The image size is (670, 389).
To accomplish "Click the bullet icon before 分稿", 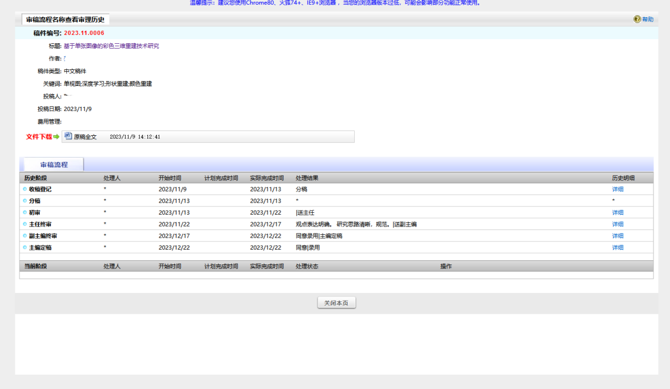I will [25, 201].
